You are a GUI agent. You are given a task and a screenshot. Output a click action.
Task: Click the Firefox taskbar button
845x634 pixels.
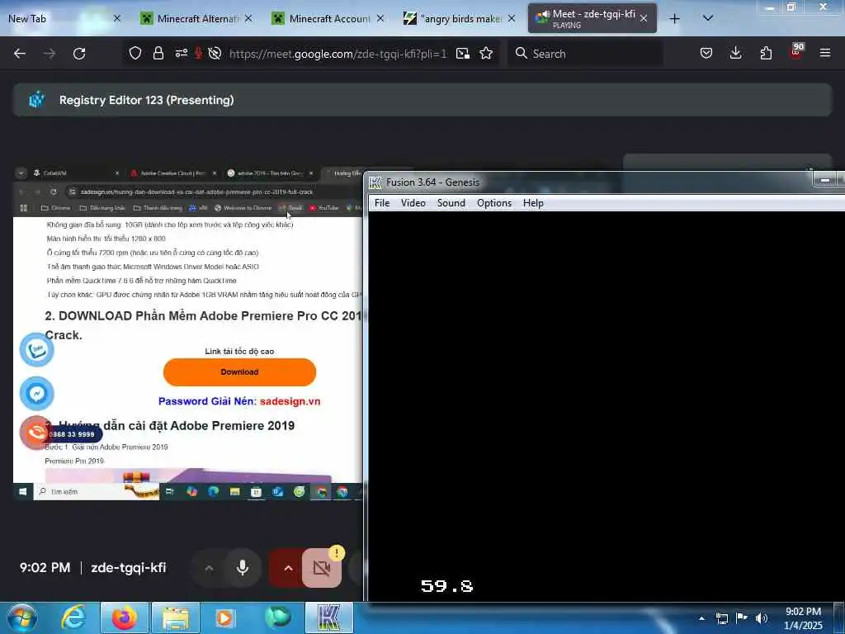[125, 618]
